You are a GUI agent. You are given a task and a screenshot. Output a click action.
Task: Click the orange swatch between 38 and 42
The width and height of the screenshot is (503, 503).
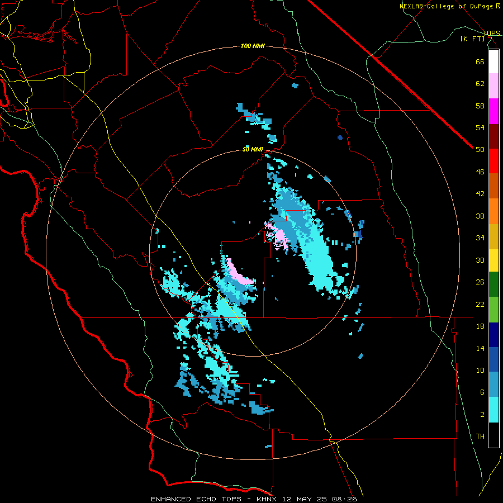click(x=493, y=211)
